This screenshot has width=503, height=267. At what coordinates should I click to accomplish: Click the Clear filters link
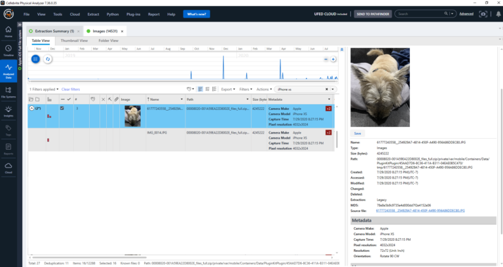[x=71, y=89]
